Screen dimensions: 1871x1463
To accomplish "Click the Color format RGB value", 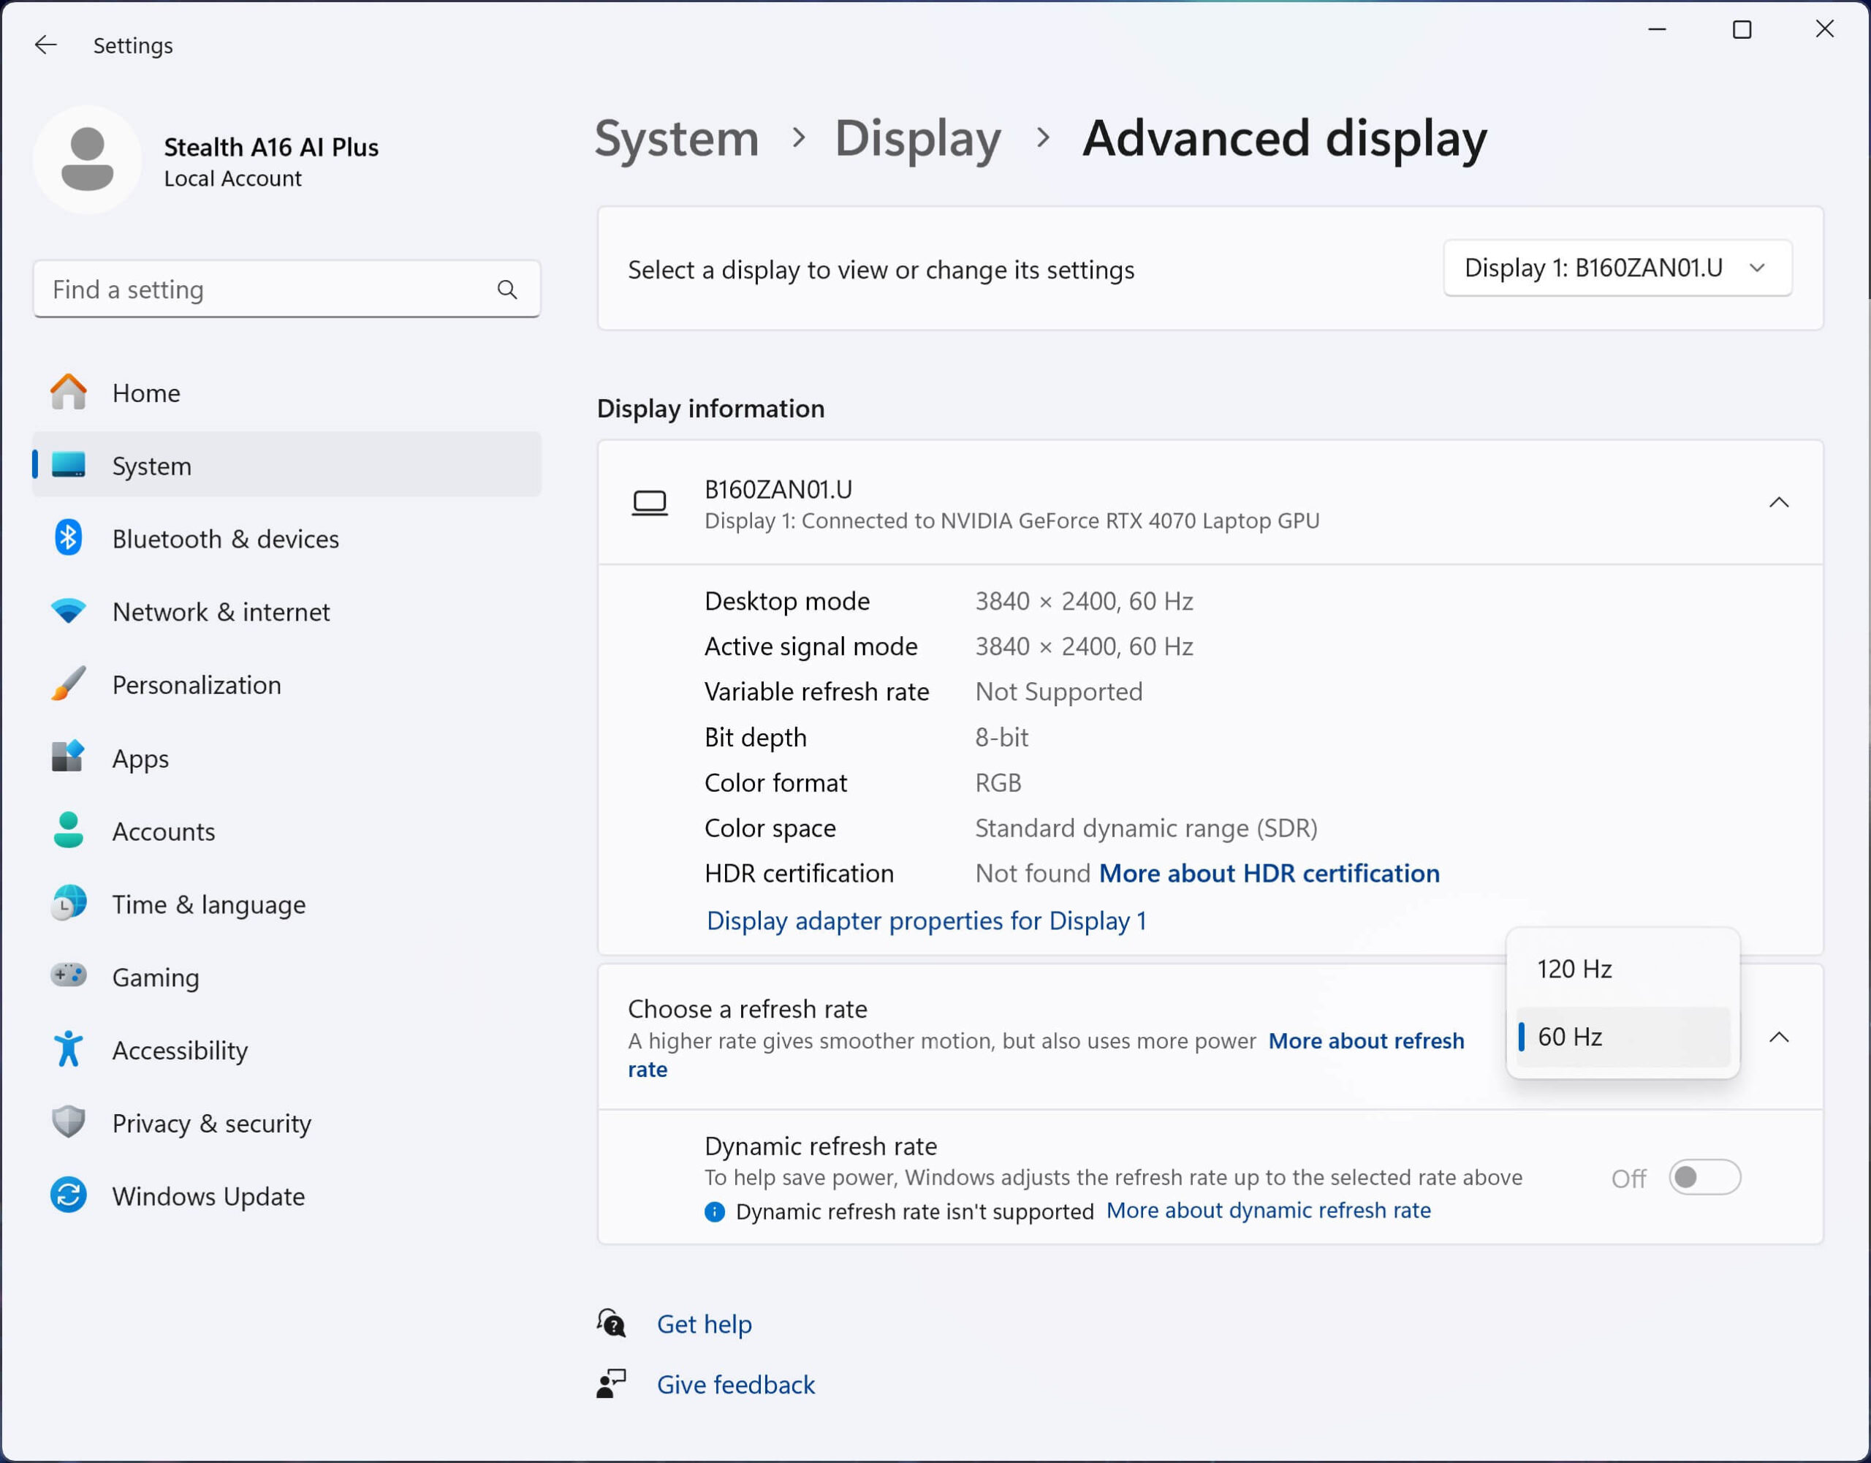I will pyautogui.click(x=998, y=782).
